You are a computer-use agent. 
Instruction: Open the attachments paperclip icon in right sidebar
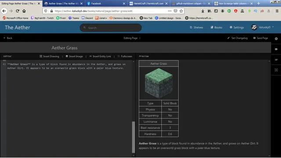(x=276, y=60)
